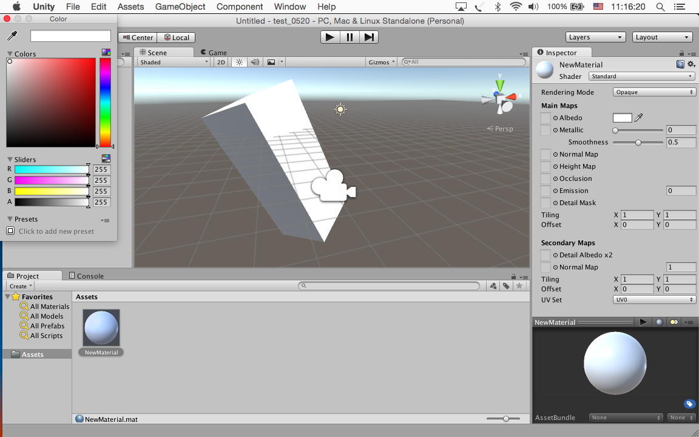The height and width of the screenshot is (437, 699).
Task: Open the Shader Standard dropdown
Action: click(x=641, y=76)
